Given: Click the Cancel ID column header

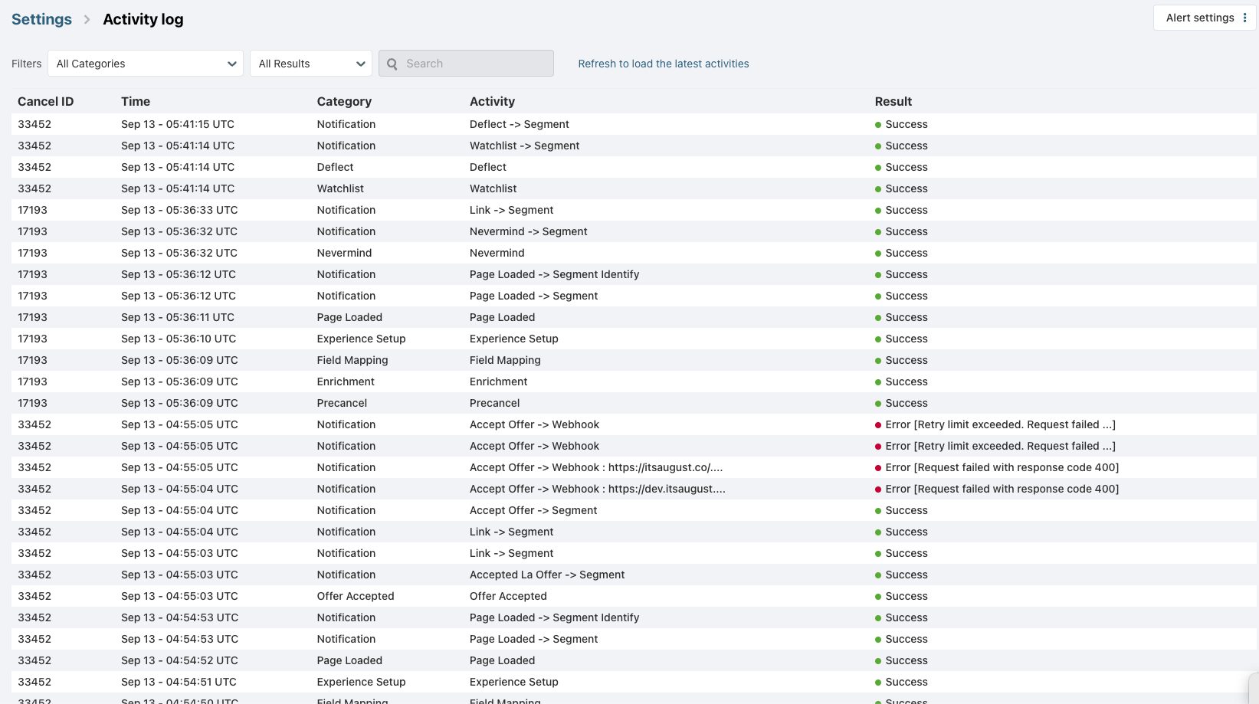Looking at the screenshot, I should [46, 101].
